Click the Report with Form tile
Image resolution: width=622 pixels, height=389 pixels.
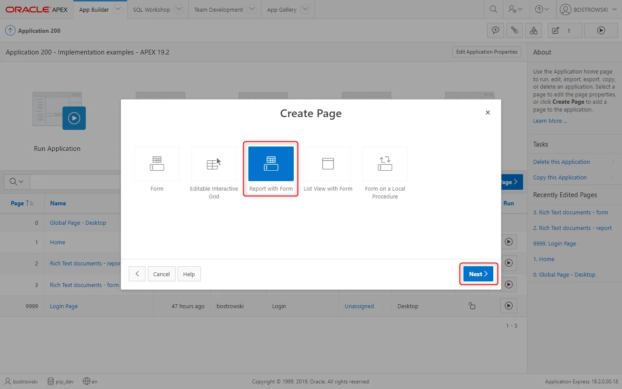[x=271, y=164]
